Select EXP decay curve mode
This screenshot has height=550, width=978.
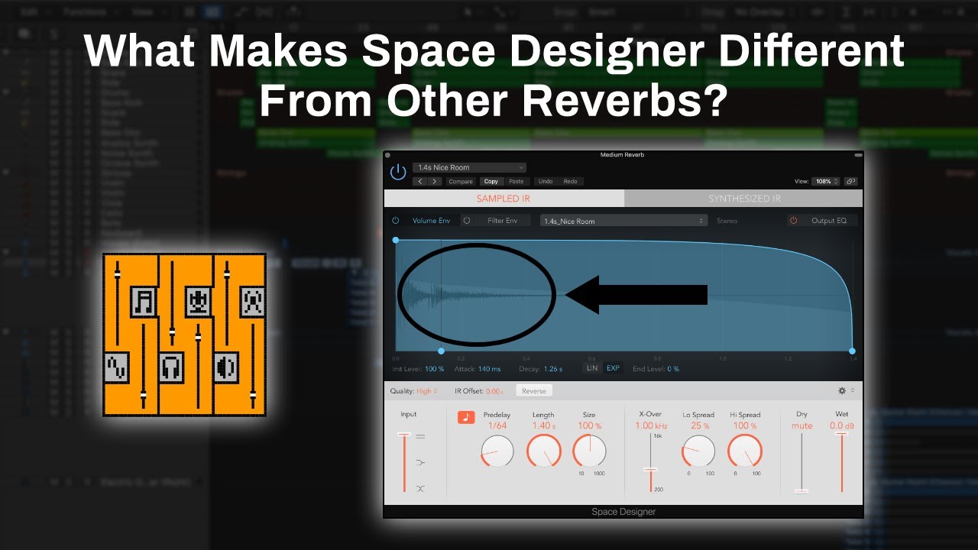point(613,368)
